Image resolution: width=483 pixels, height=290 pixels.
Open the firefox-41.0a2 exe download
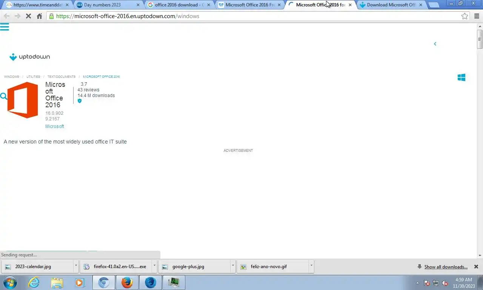115,267
